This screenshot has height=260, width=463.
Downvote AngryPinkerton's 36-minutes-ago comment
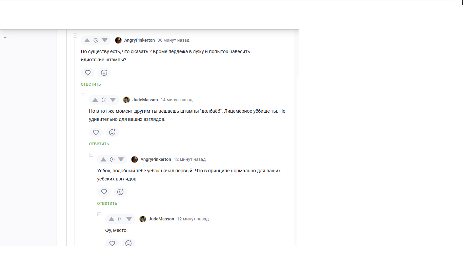pyautogui.click(x=105, y=40)
